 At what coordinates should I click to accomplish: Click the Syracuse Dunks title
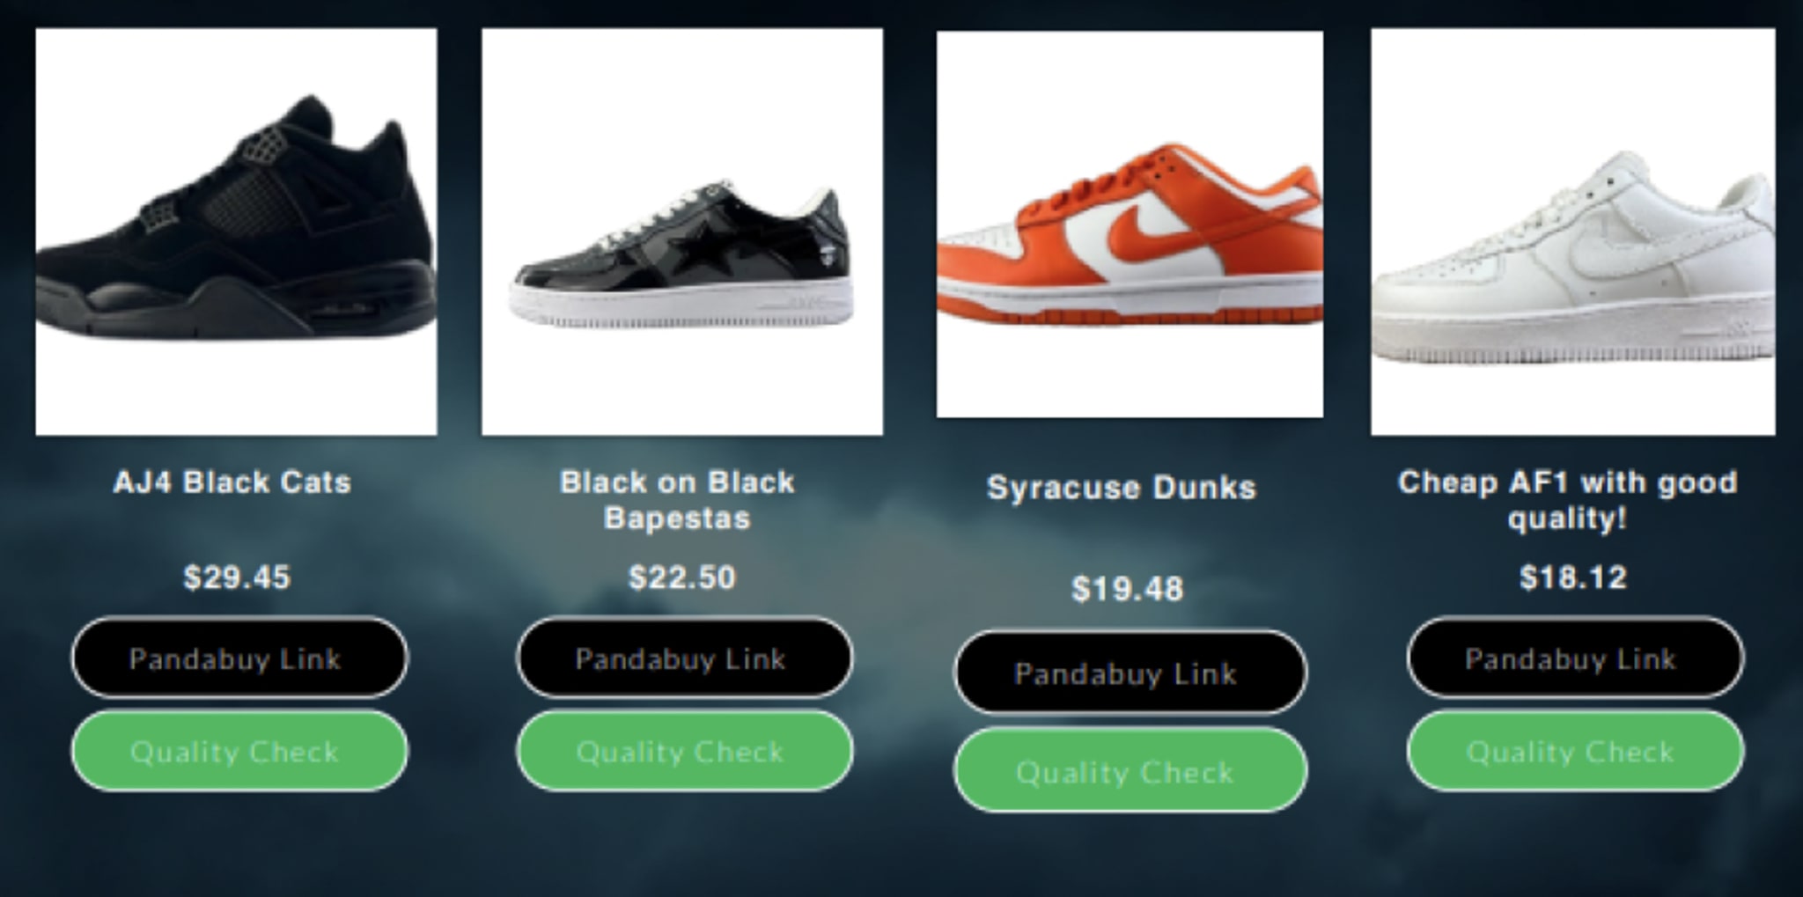click(1122, 488)
